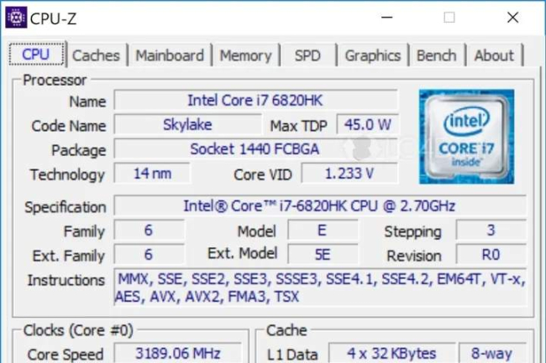This screenshot has width=546, height=363.
Task: Select the Memory tab
Action: tap(246, 55)
